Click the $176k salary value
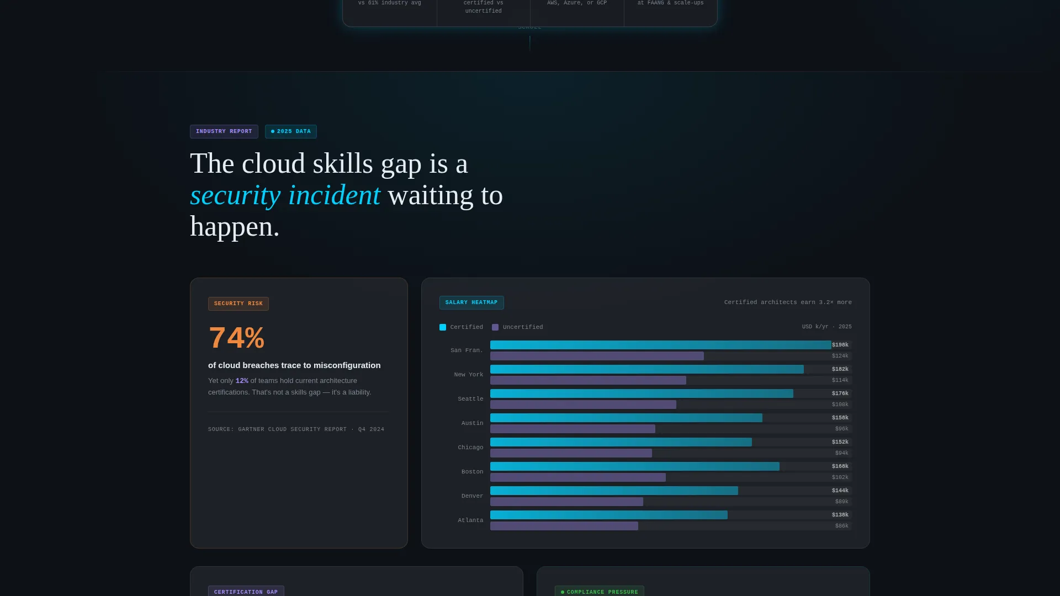The image size is (1060, 596). tap(840, 393)
